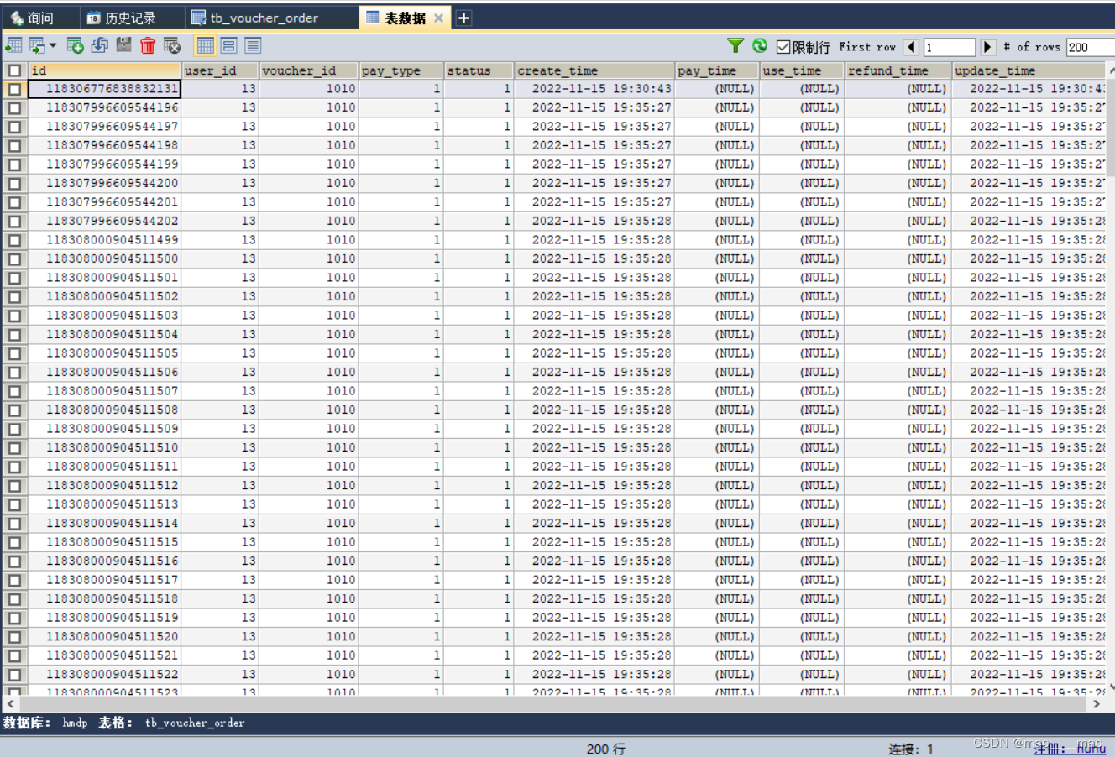Select create_time cell 2022-11-15 19:30:43
Screen dimensions: 1115x757
pos(594,89)
